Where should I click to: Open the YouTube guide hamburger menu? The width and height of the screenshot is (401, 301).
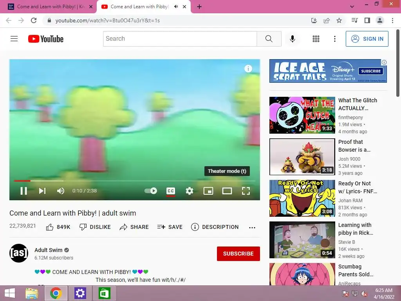(14, 39)
